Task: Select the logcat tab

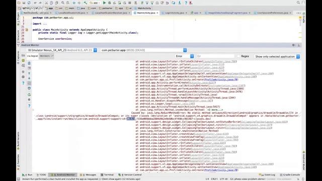Action: click(32, 56)
